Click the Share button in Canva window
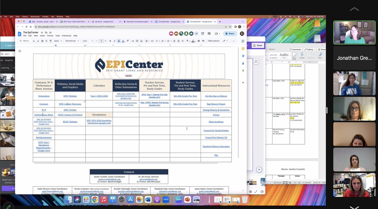Image resolution: width=378 pixels, height=209 pixels. click(258, 45)
